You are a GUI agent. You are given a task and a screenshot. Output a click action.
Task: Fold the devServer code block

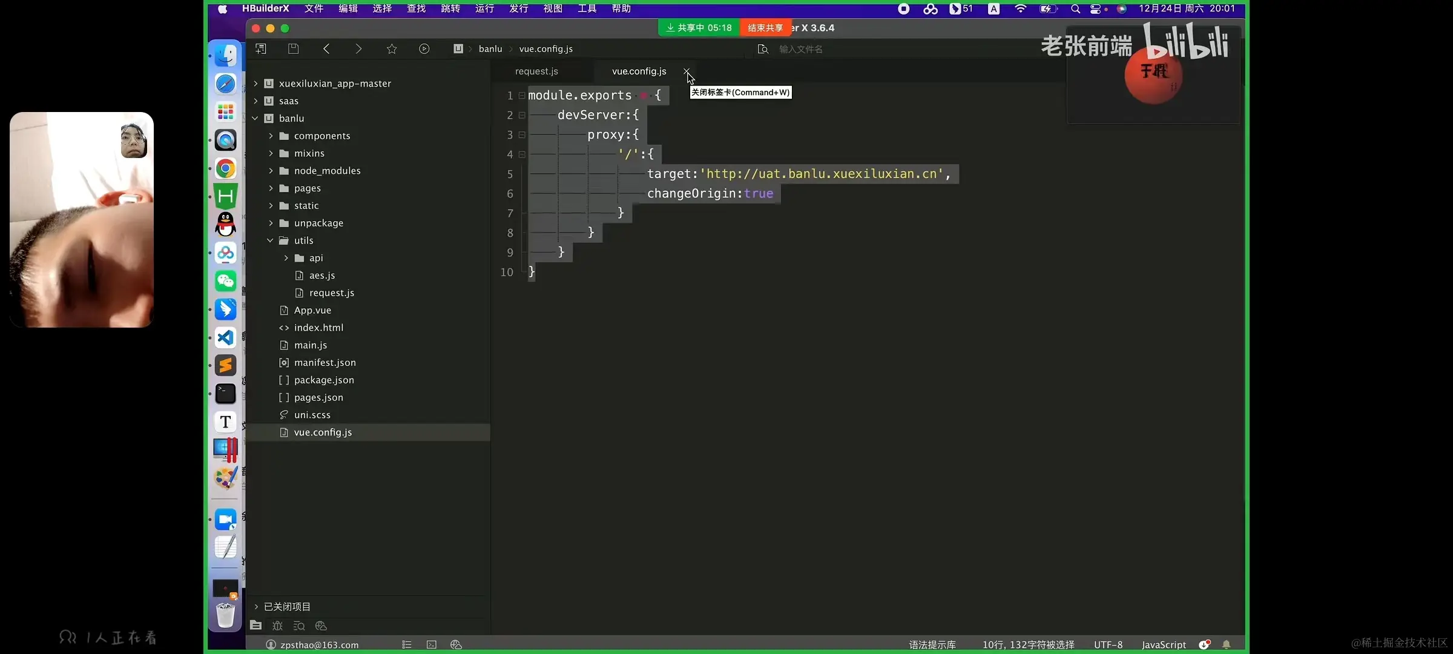[522, 115]
